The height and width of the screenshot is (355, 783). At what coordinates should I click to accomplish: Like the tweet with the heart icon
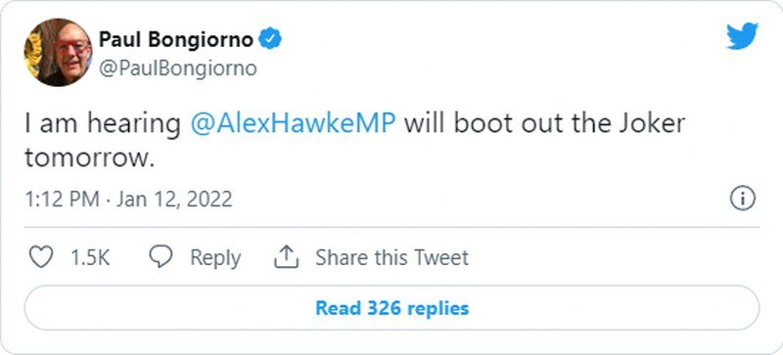click(x=41, y=257)
